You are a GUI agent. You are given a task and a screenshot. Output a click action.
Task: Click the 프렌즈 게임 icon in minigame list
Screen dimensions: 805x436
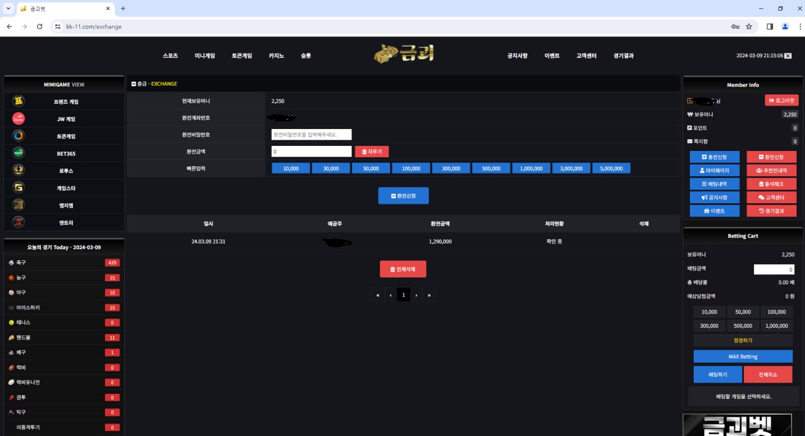(x=19, y=101)
